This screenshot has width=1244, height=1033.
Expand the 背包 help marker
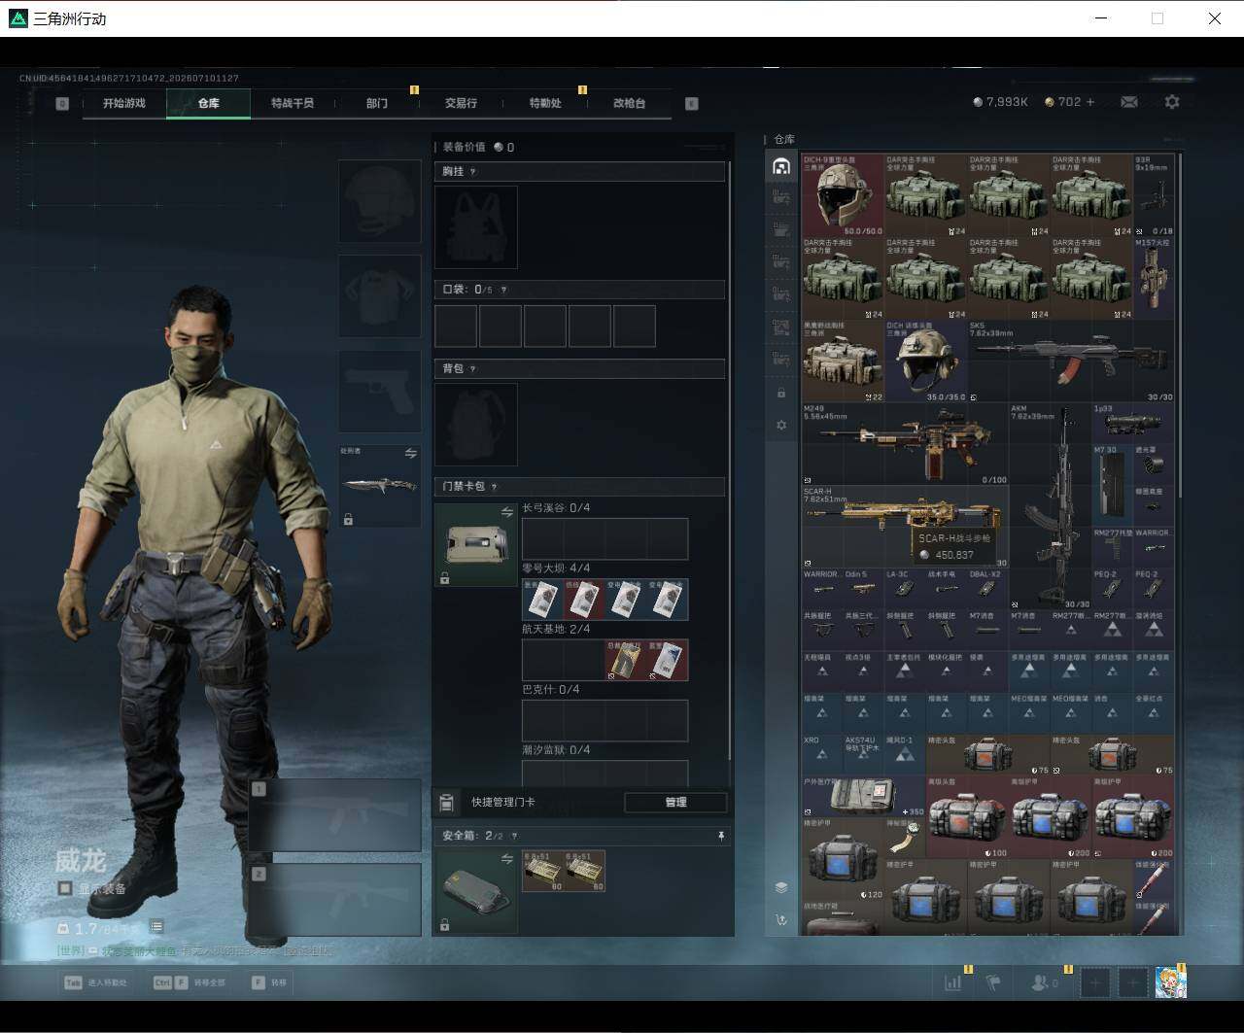pos(473,369)
